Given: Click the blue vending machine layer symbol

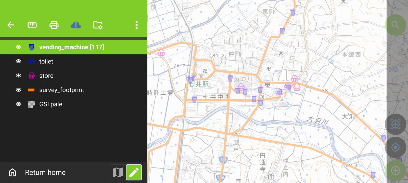Looking at the screenshot, I should point(32,47).
